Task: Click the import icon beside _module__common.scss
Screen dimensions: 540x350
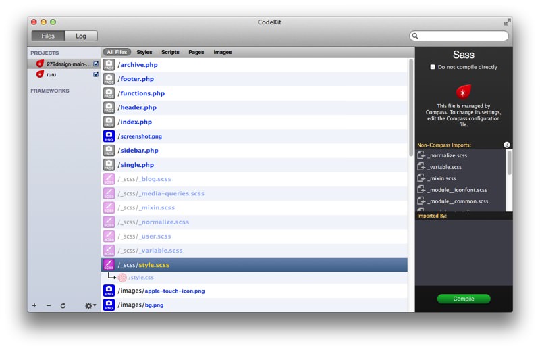Action: click(421, 201)
